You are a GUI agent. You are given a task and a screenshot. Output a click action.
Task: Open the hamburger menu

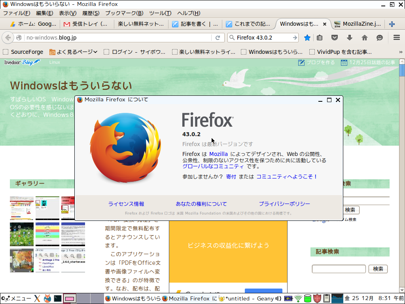397,38
